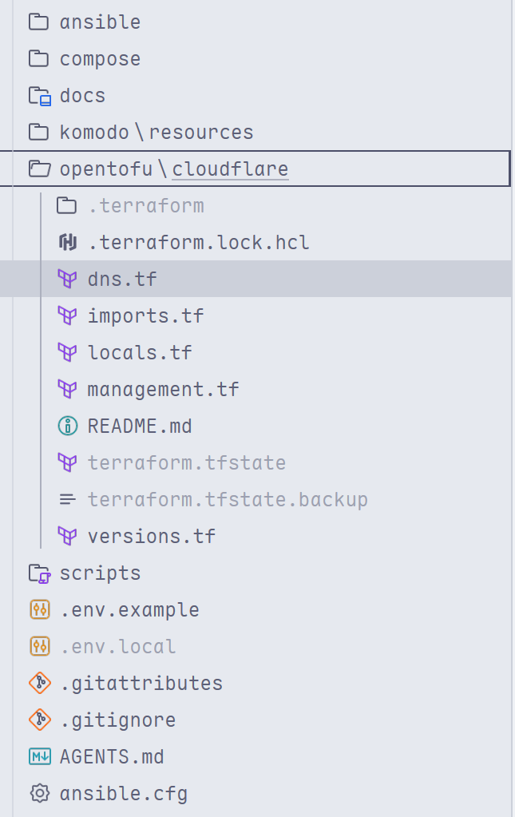Click the settings-slider icon for .env.example
The image size is (515, 817).
[x=40, y=609]
